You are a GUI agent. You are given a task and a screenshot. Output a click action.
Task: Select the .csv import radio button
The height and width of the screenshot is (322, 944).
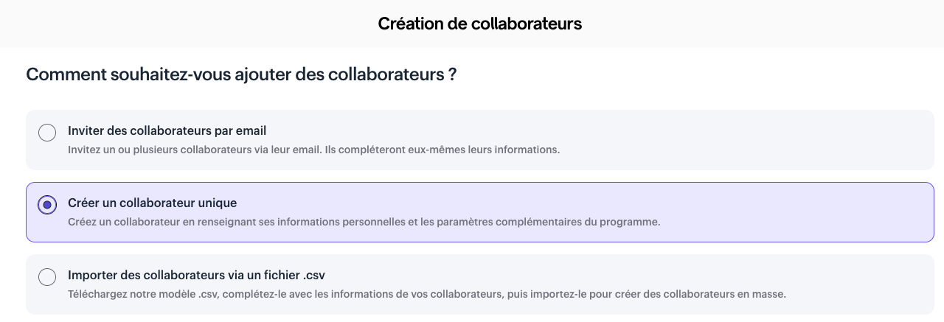click(x=47, y=277)
